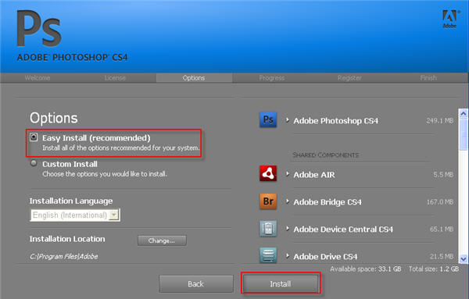Click the component list scrollbar thumb
The width and height of the screenshot is (469, 299).
point(464,134)
